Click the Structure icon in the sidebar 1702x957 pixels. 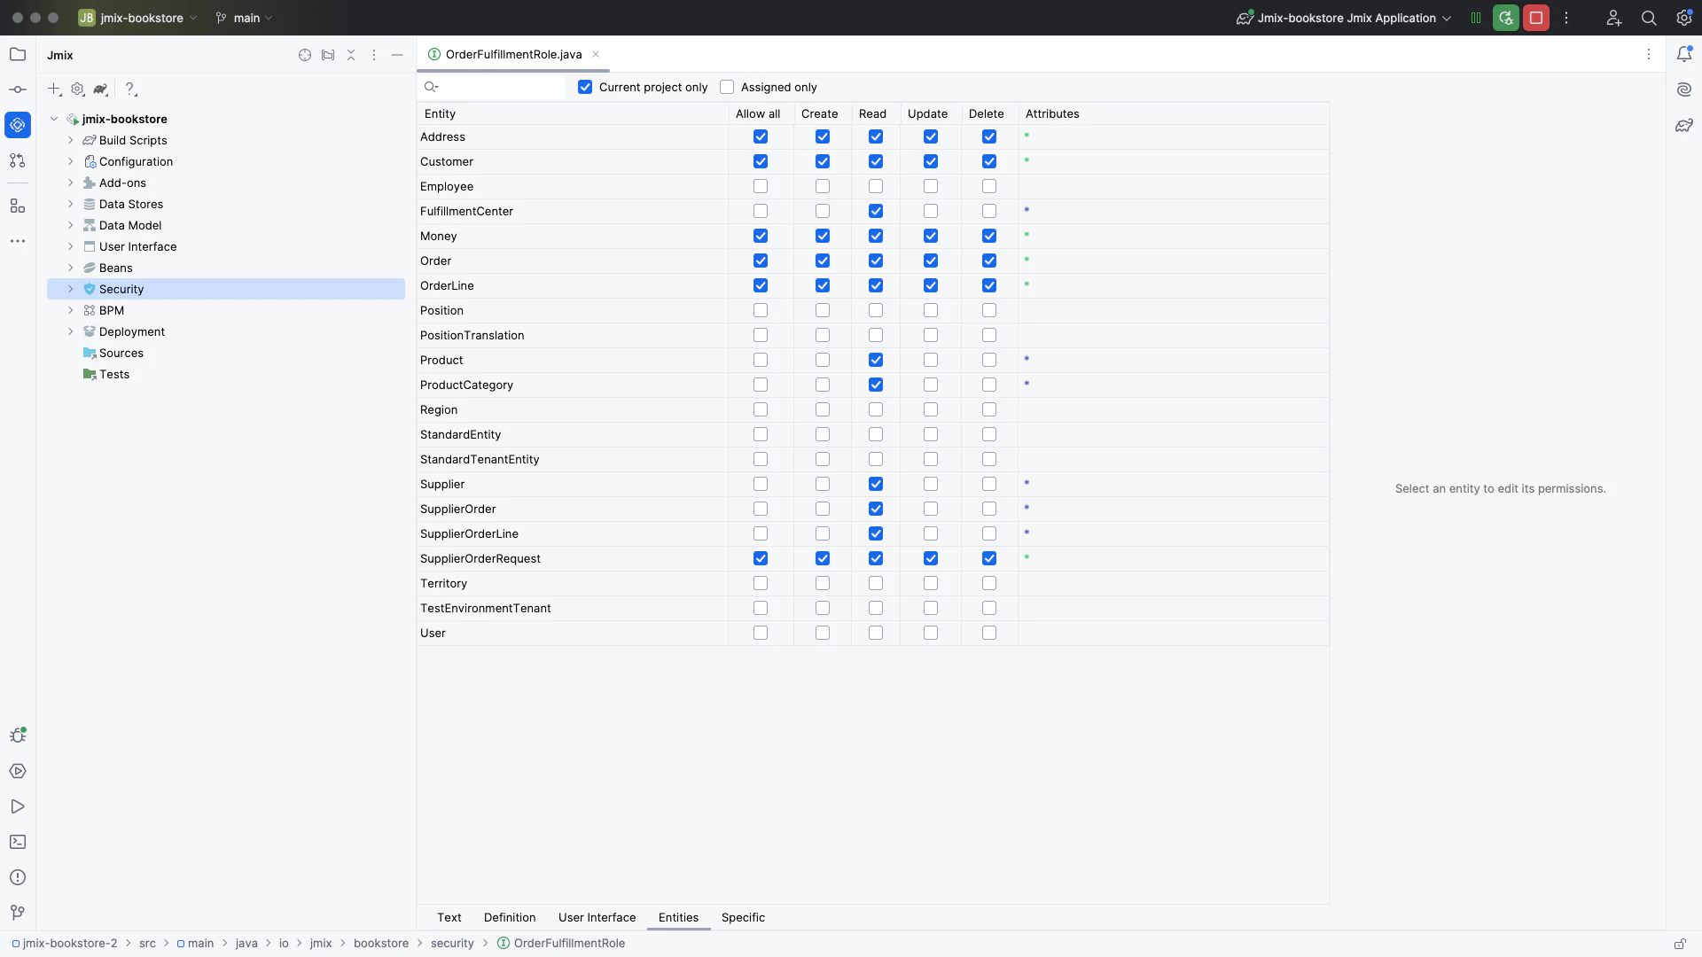[18, 206]
